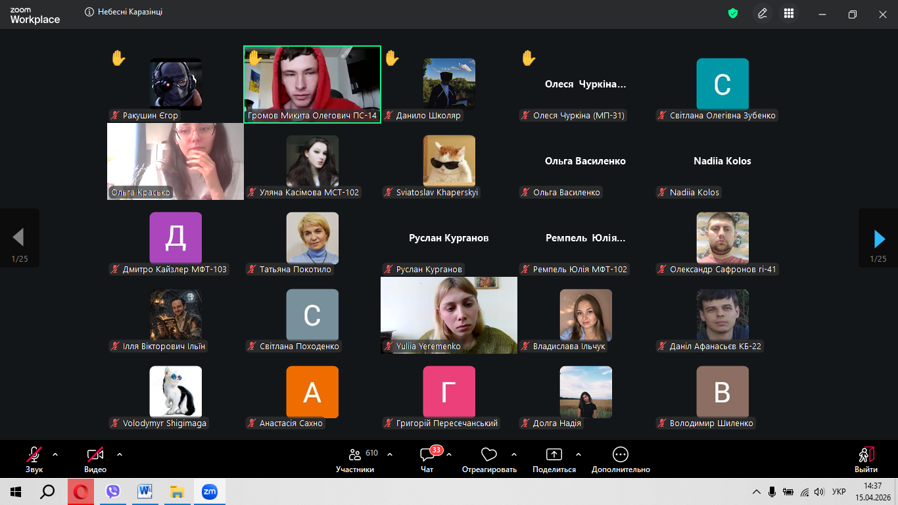Open the Участники participants panel

point(355,458)
